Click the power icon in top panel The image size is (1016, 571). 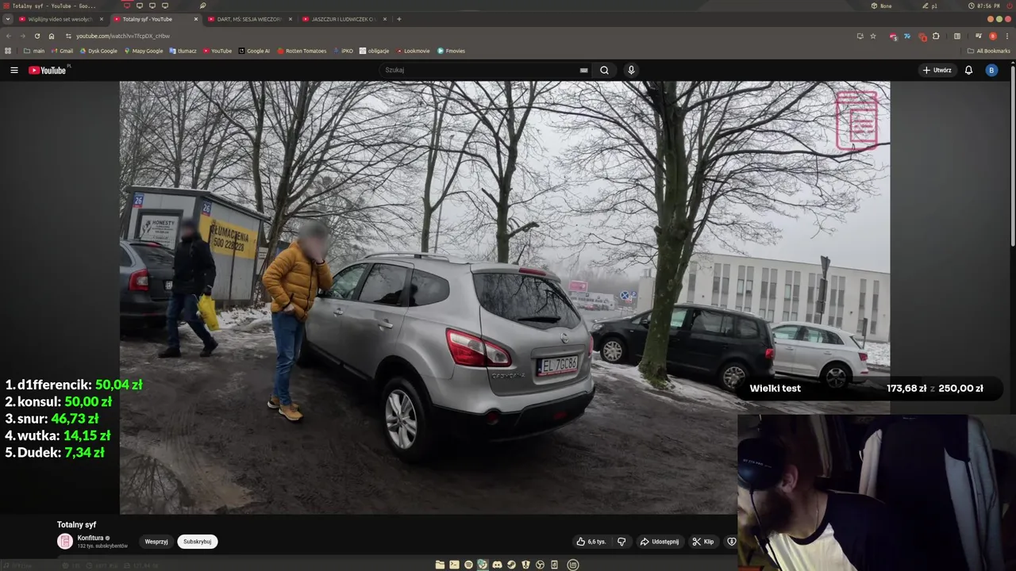[1010, 6]
